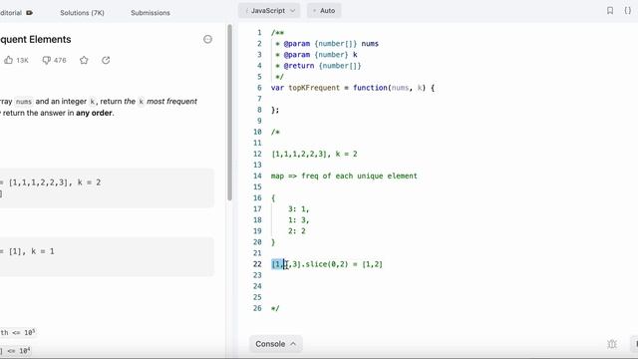Click the example input '[1,1,1,2,2,3], k = 2' in the problem description
The width and height of the screenshot is (638, 359).
pos(55,182)
